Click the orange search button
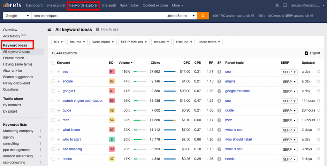The width and height of the screenshot is (327, 166). [x=203, y=16]
